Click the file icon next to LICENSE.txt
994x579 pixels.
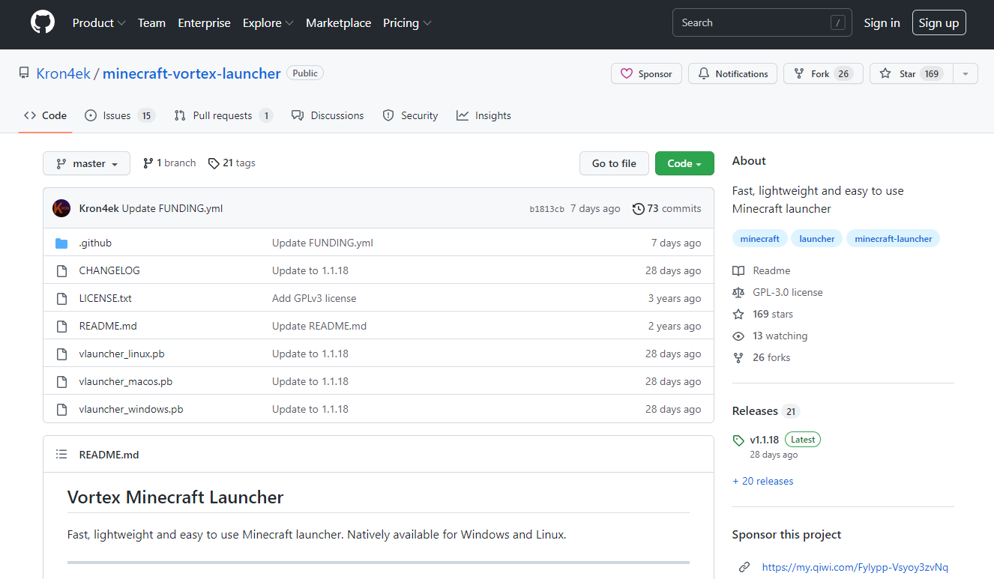click(x=62, y=298)
